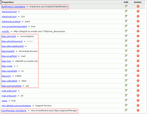Follow the ldap.baseDN link

pos(8,51)
